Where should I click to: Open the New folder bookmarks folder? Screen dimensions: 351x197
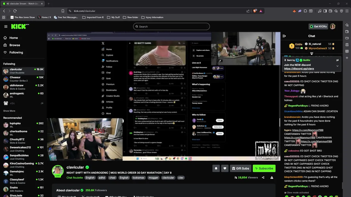[131, 17]
